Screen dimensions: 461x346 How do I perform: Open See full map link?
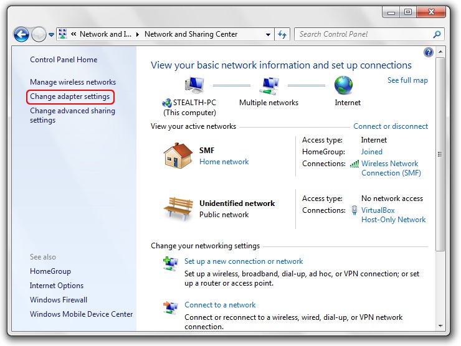[x=407, y=80]
